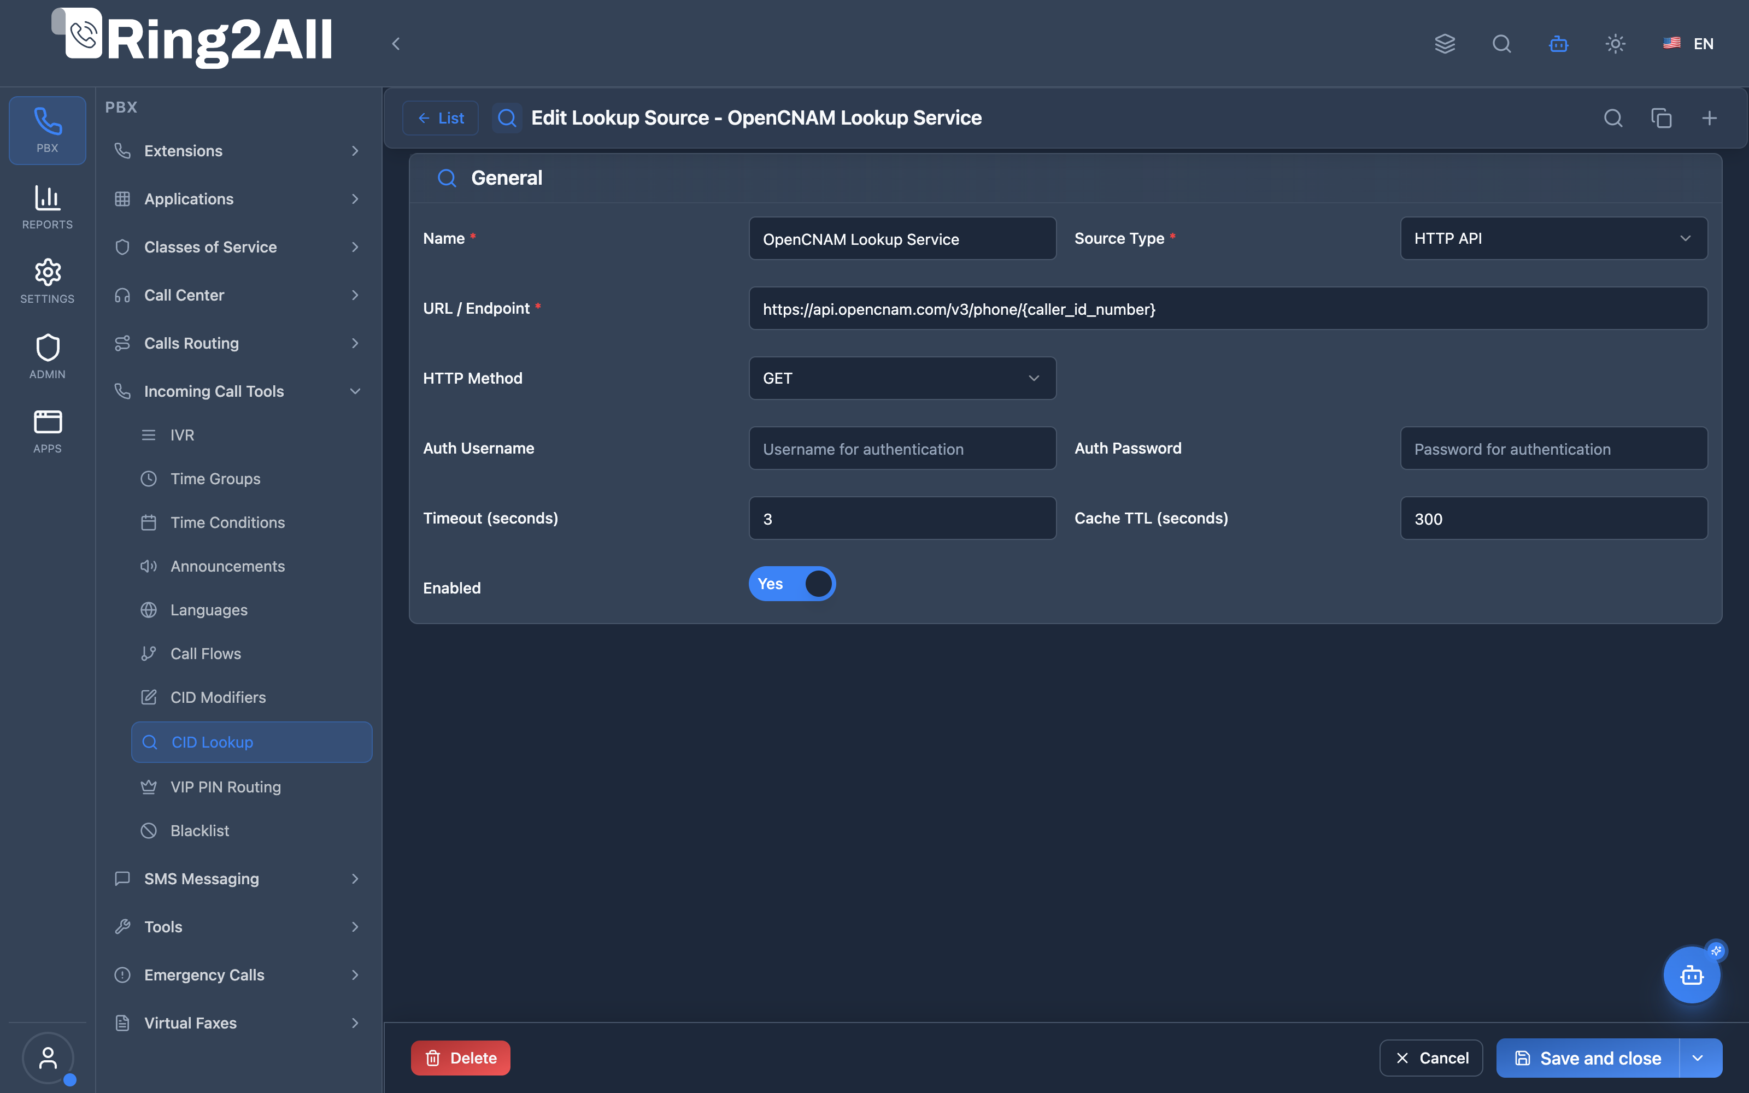Open the Source Type dropdown showing HTTP API
Image resolution: width=1749 pixels, height=1093 pixels.
click(1554, 238)
